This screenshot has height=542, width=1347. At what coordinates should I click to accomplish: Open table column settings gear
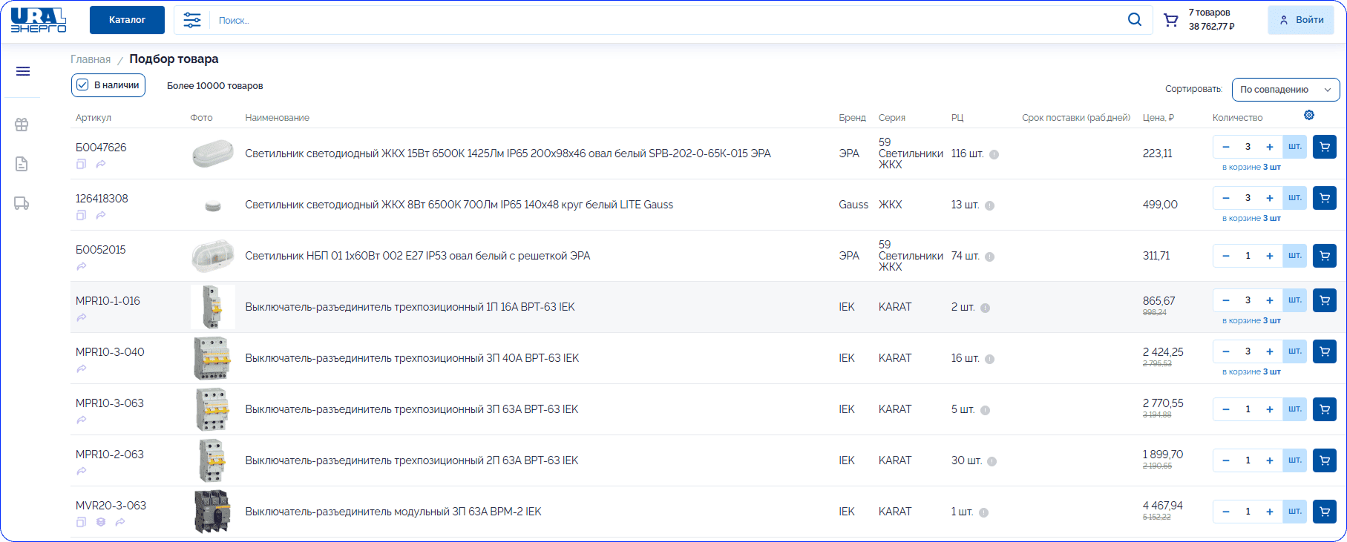[x=1309, y=115]
